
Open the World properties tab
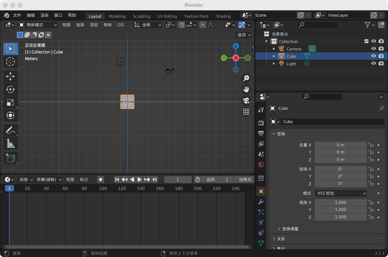[261, 165]
